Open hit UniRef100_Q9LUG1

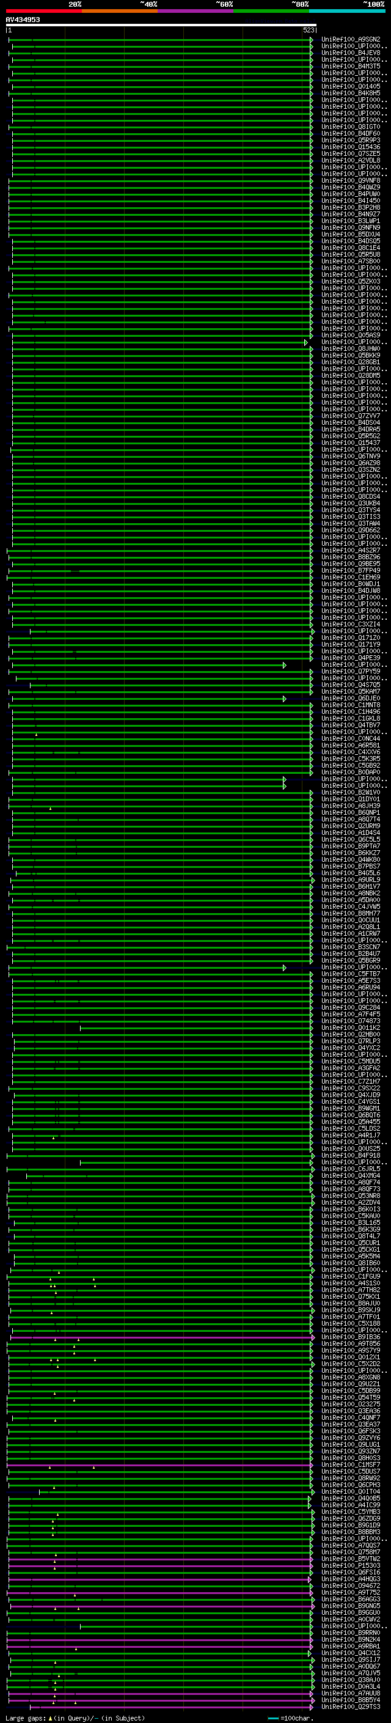point(351,1445)
